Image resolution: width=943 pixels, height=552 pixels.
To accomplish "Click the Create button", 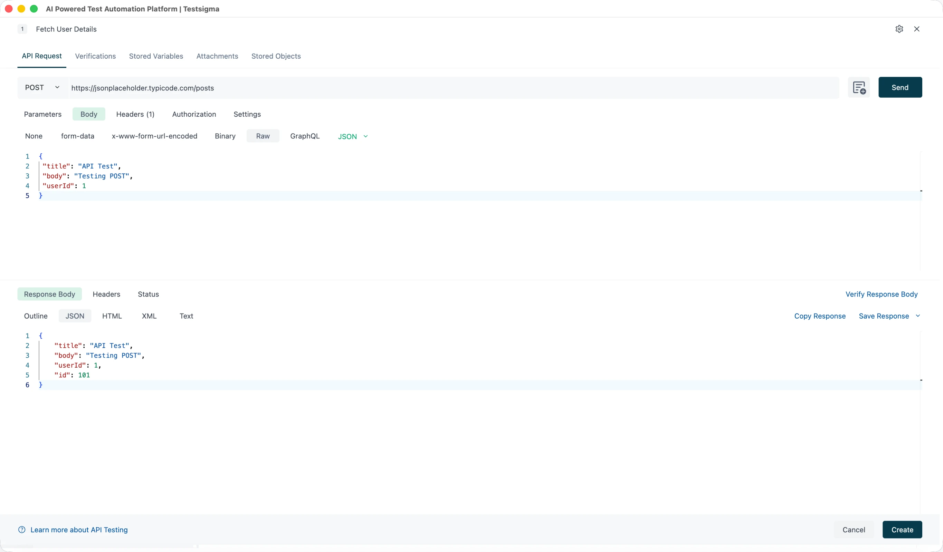I will pyautogui.click(x=902, y=530).
